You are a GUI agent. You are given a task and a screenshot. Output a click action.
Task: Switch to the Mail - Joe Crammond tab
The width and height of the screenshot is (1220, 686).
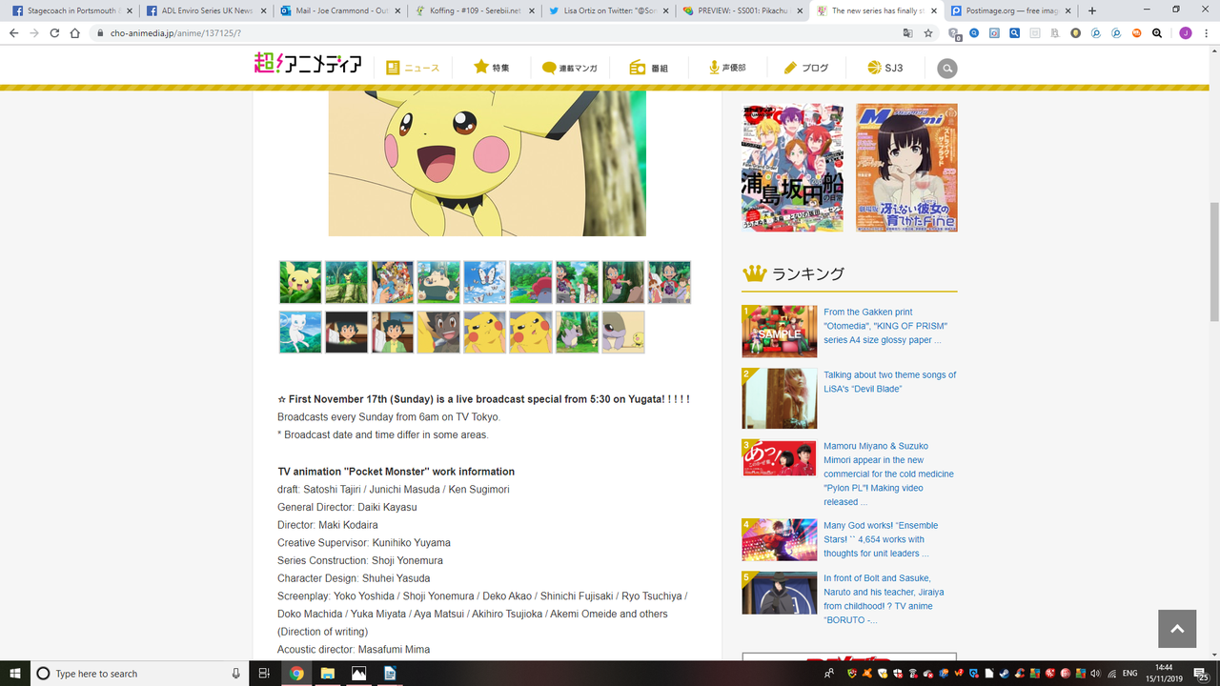pyautogui.click(x=339, y=10)
